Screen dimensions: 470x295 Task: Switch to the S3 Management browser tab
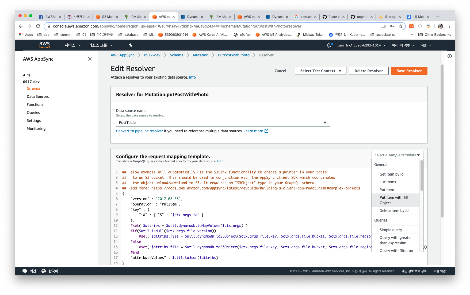click(107, 17)
